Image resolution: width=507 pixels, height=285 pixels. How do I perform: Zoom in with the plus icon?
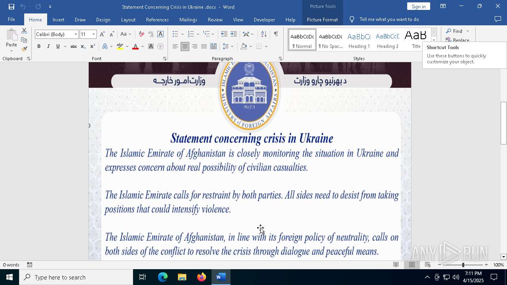click(x=486, y=265)
